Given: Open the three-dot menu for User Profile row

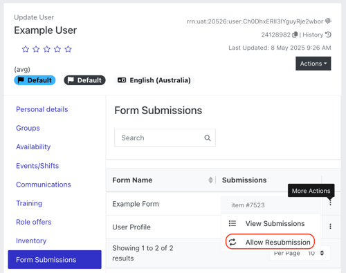Looking at the screenshot, I should (330, 226).
